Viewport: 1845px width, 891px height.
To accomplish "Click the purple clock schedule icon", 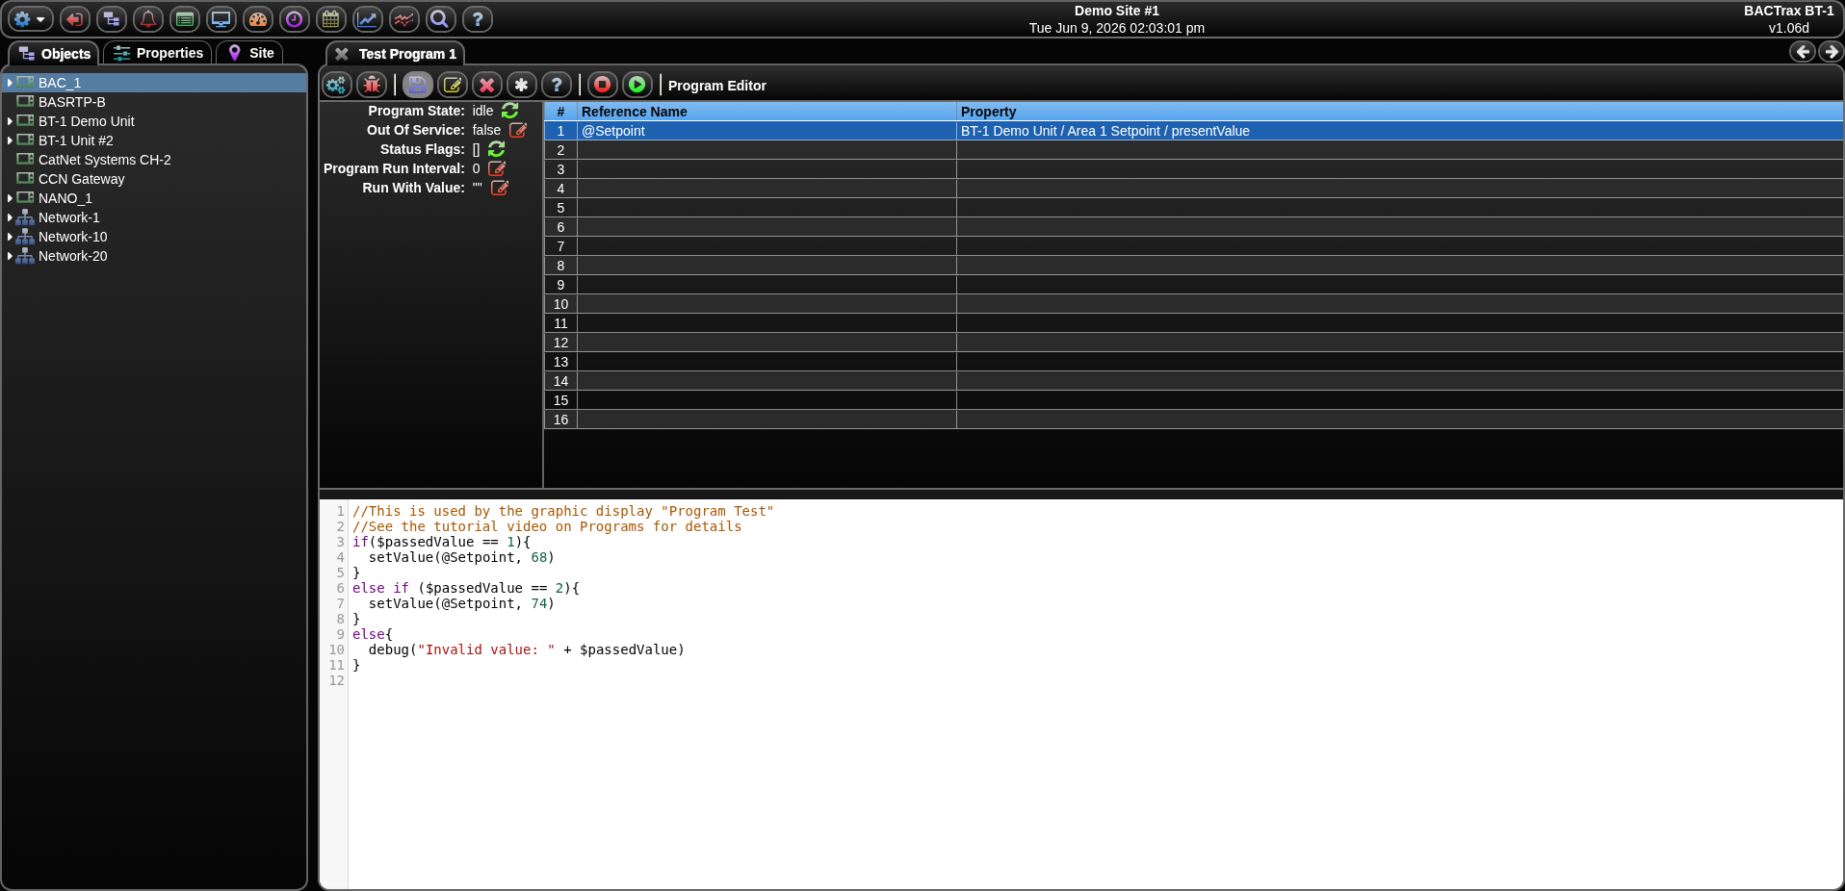I will (295, 19).
